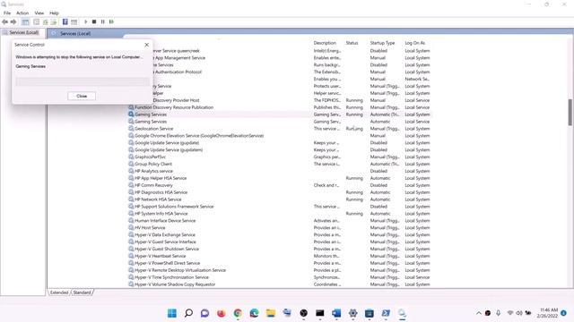Click gear icon of GraphicsPerfSvc row
The height and width of the screenshot is (322, 574).
coord(131,157)
